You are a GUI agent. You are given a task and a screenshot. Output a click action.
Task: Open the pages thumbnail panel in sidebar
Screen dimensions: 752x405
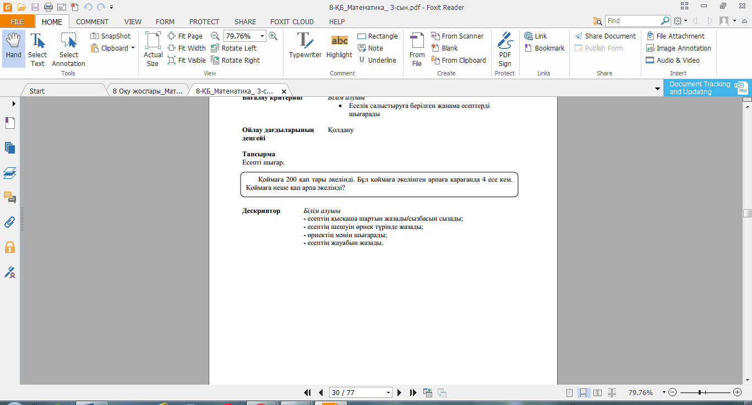coord(10,147)
